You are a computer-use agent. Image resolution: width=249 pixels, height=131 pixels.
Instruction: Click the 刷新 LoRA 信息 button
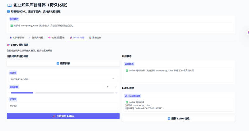178,118
